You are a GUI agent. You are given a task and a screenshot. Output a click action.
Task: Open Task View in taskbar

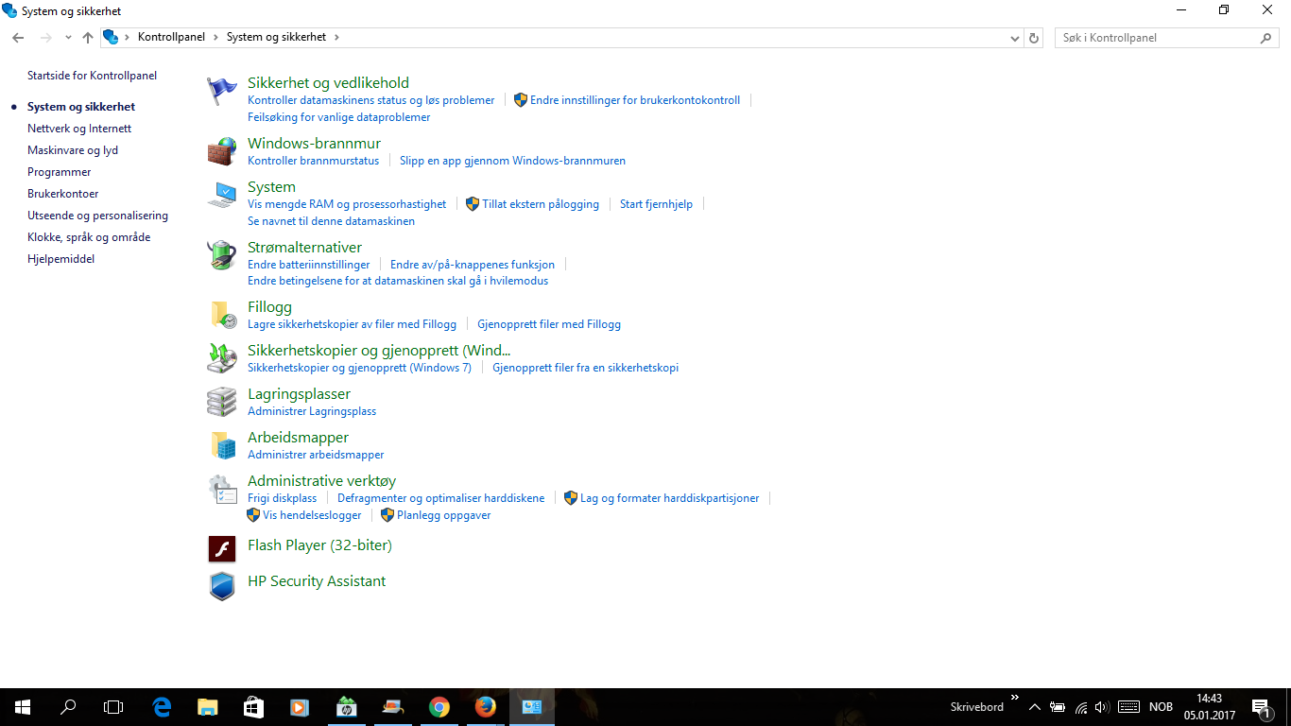click(113, 707)
